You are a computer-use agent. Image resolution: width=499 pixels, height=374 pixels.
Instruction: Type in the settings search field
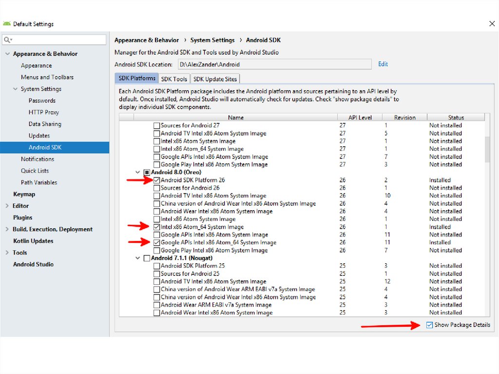pos(54,40)
